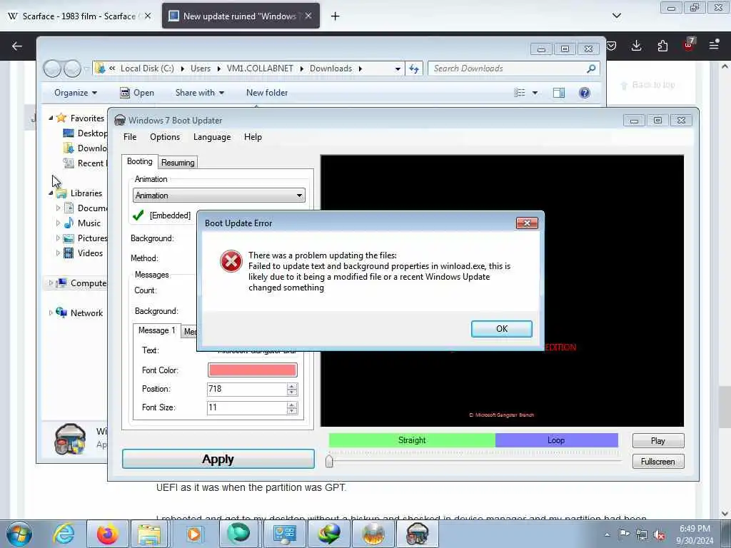Image resolution: width=731 pixels, height=548 pixels.
Task: Open the browser extensions puzzle icon
Action: (x=662, y=46)
